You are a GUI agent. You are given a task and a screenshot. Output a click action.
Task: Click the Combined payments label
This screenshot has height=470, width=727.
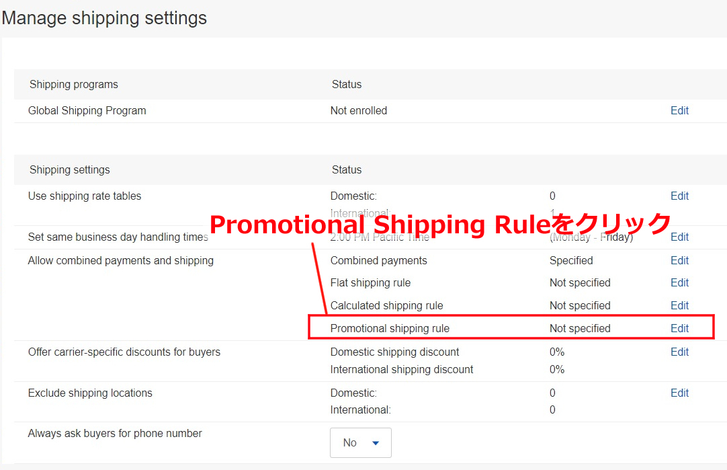coord(378,260)
